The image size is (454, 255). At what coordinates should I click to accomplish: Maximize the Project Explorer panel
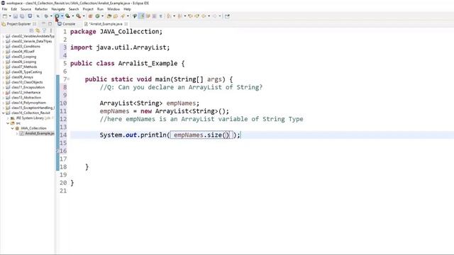pyautogui.click(x=50, y=23)
